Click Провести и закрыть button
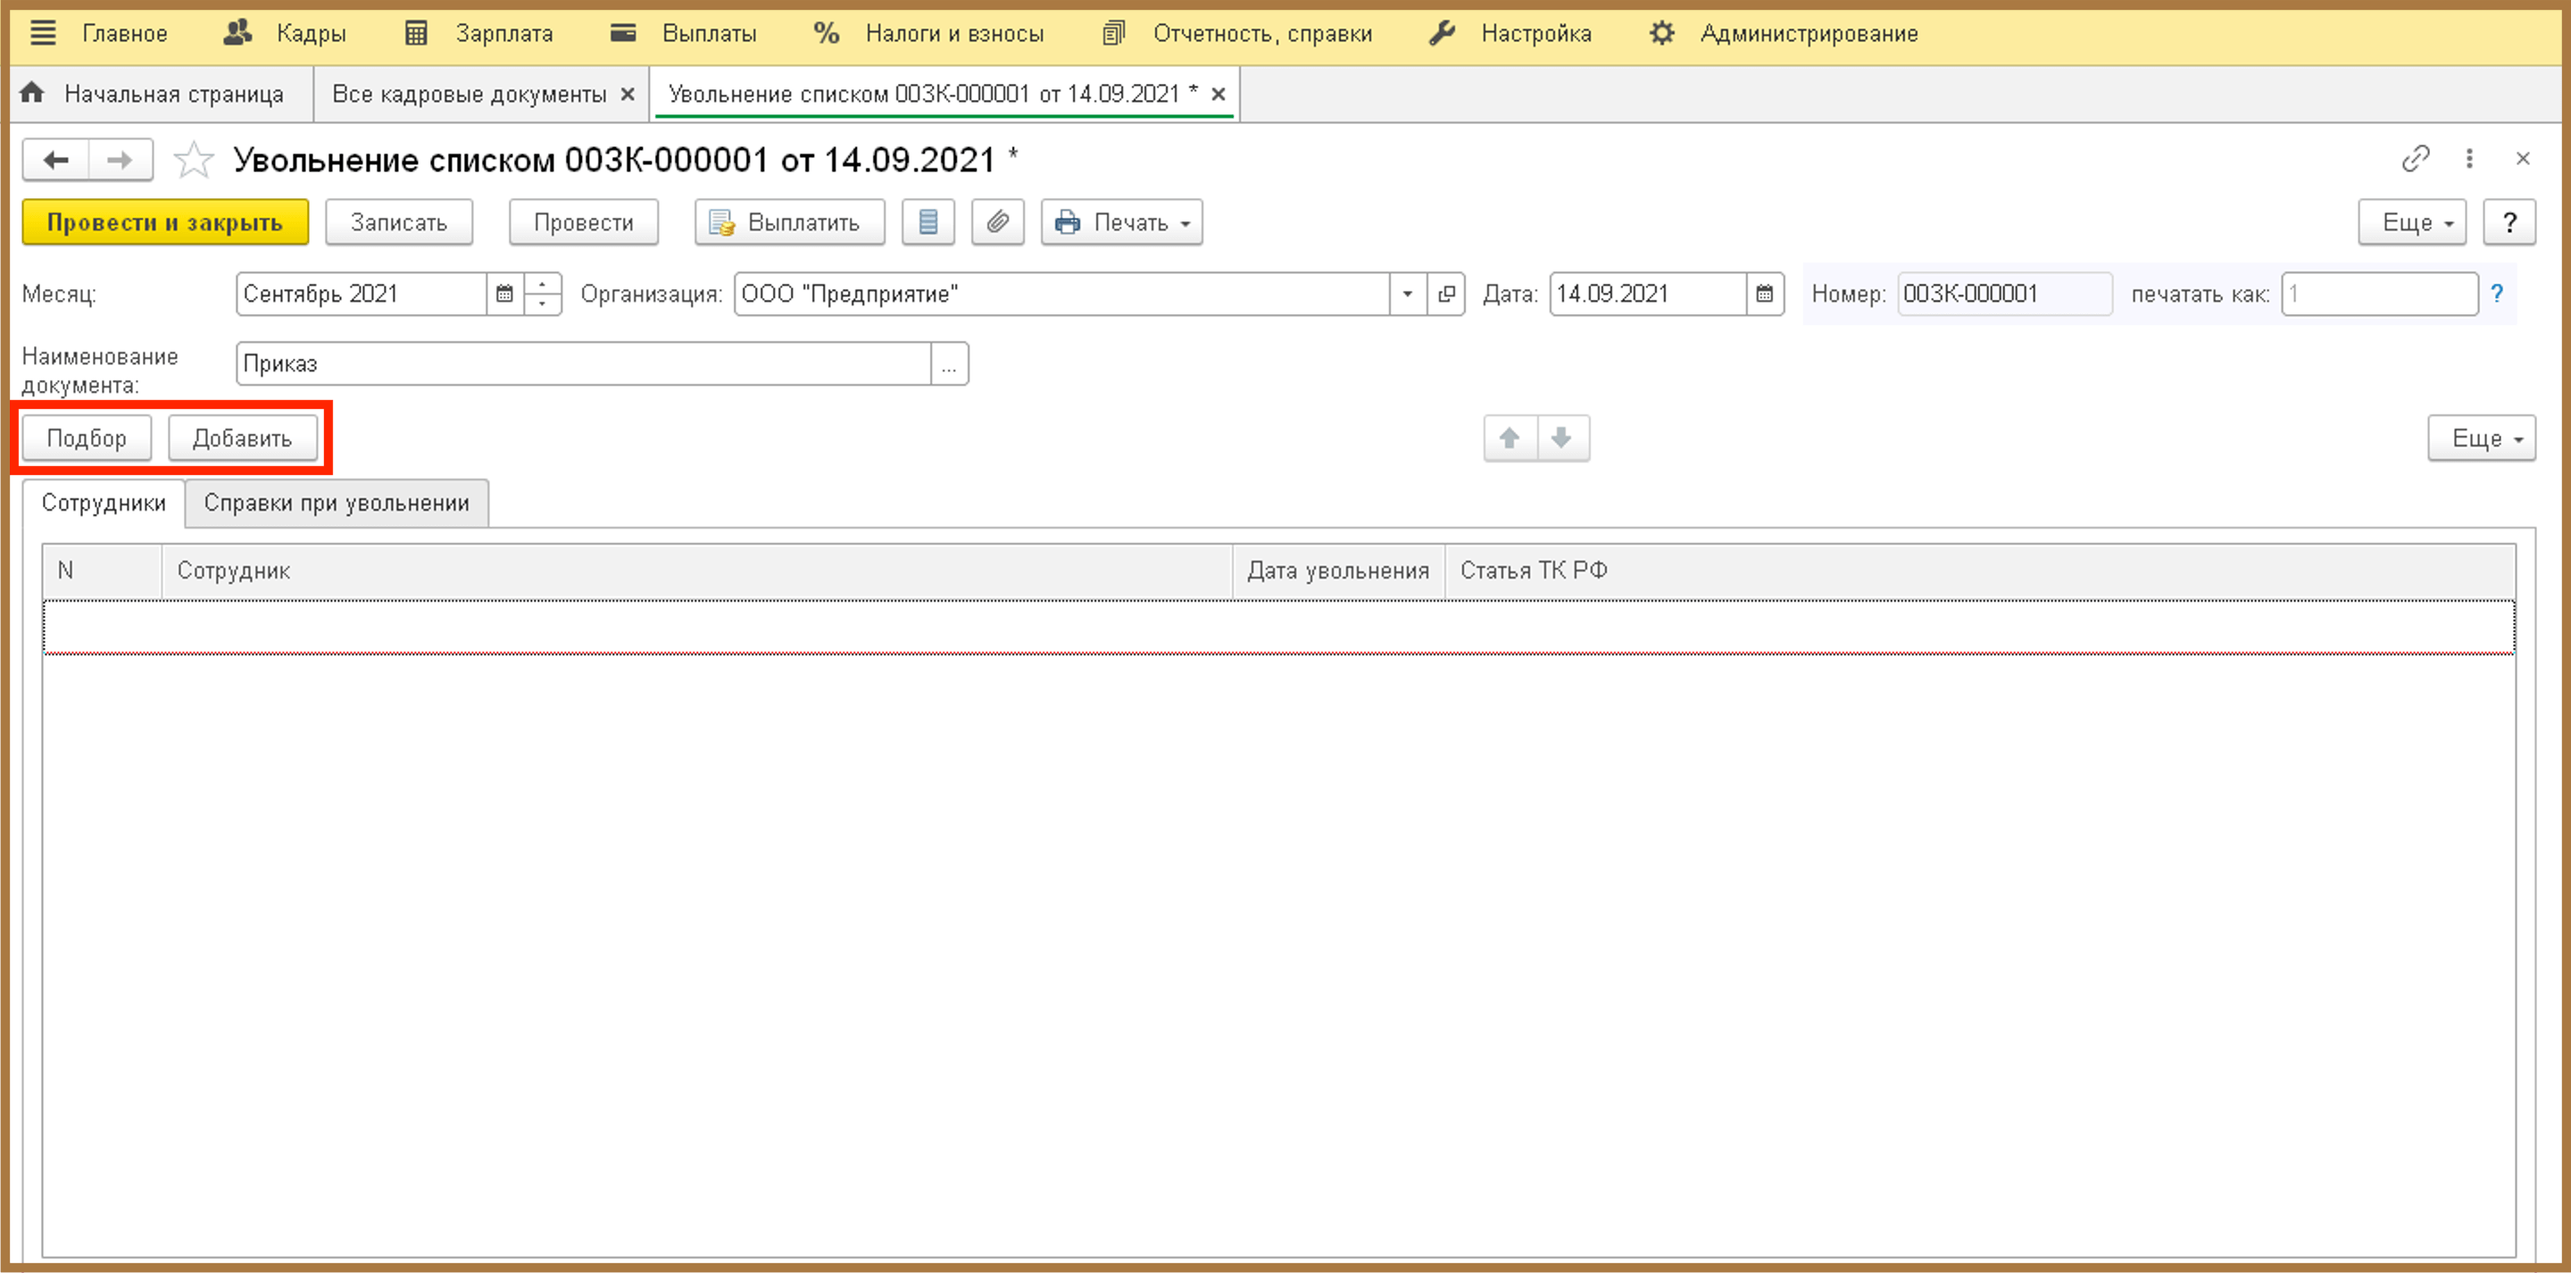The image size is (2571, 1273). point(166,222)
